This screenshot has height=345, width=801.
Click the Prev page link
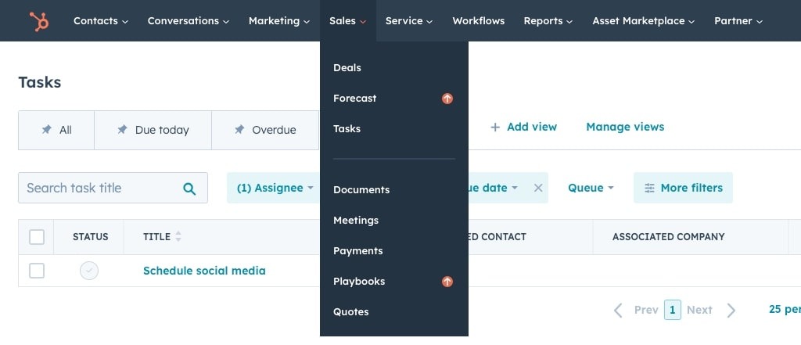646,311
